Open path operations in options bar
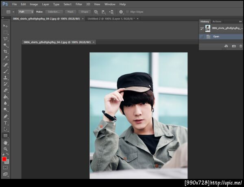Screen dimensions: 244x187 coord(96,12)
